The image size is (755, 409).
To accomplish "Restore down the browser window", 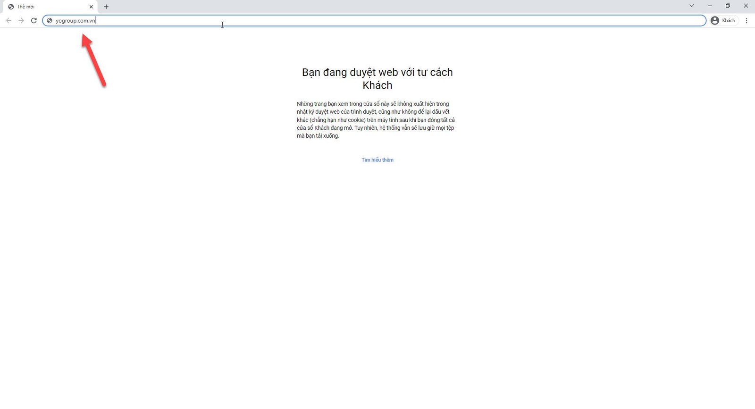I will point(728,6).
